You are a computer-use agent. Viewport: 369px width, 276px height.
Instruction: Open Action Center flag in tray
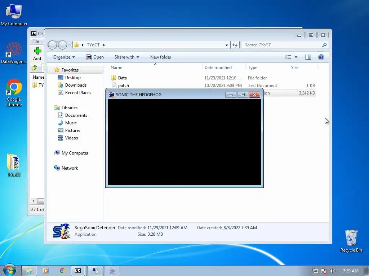(x=324, y=271)
